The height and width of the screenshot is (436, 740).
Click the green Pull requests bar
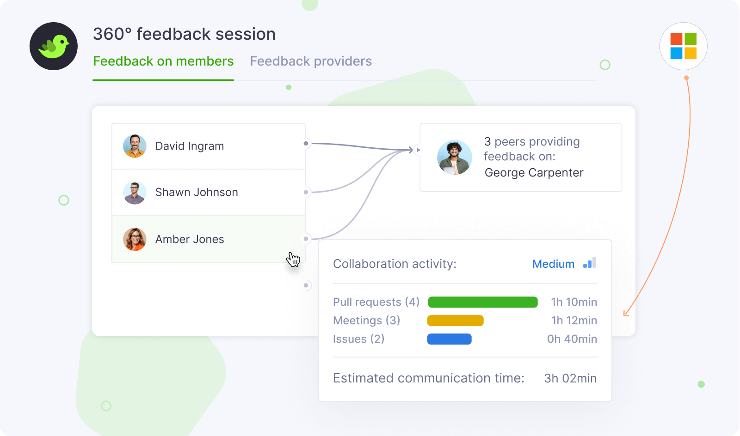483,302
